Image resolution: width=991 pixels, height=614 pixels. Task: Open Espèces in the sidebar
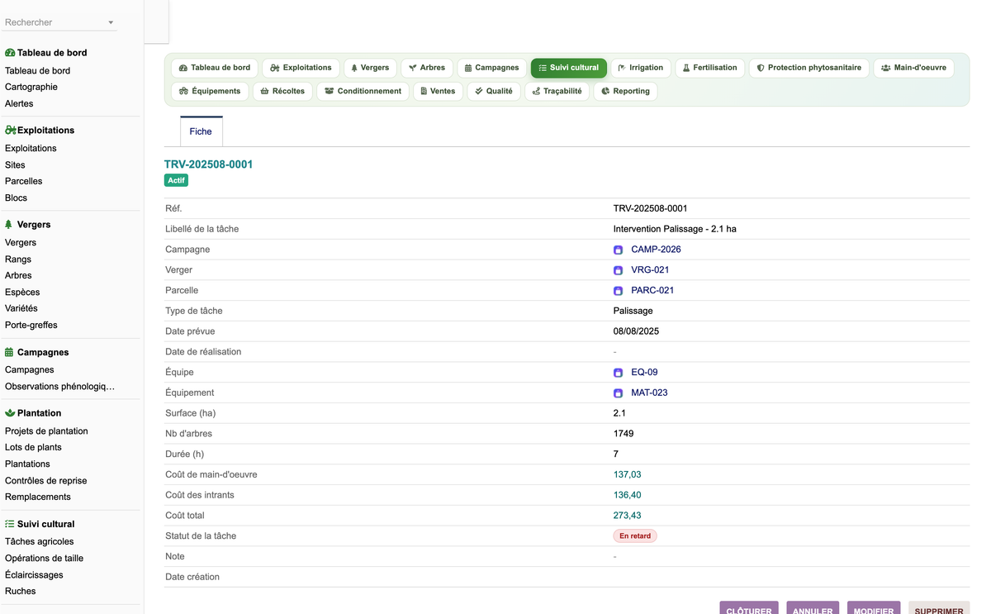click(x=22, y=292)
